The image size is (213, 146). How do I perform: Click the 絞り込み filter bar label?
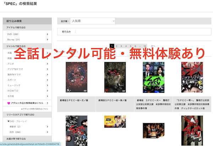tap(66, 32)
